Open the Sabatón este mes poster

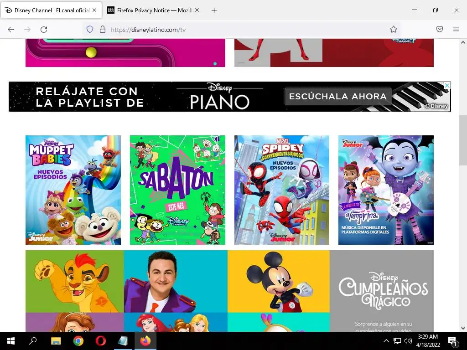(177, 190)
